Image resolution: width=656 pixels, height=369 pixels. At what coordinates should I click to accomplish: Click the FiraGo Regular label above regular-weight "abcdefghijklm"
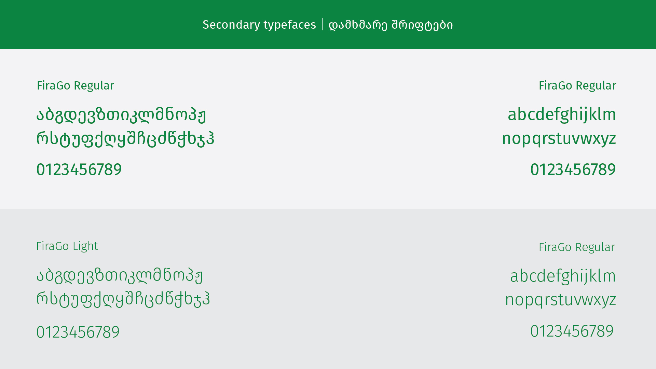pos(577,85)
